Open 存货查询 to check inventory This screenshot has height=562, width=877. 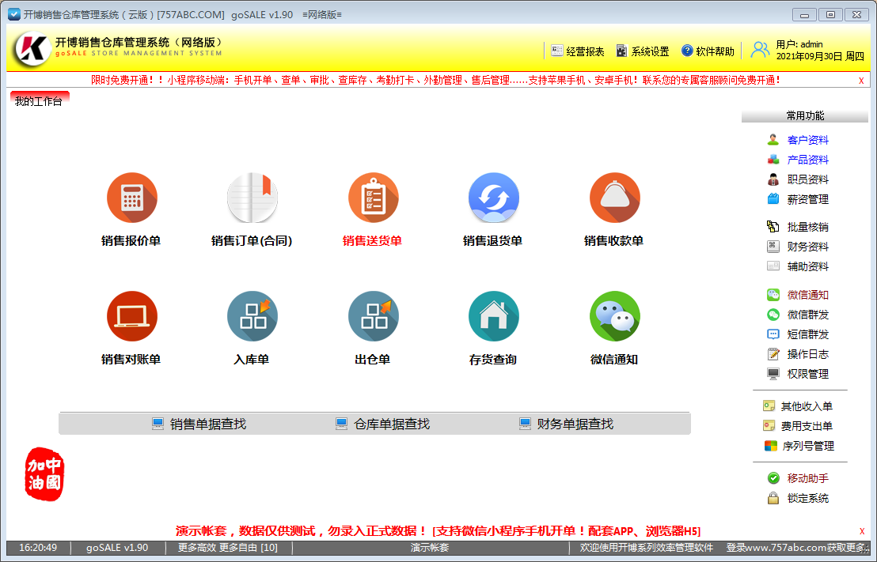click(x=494, y=315)
